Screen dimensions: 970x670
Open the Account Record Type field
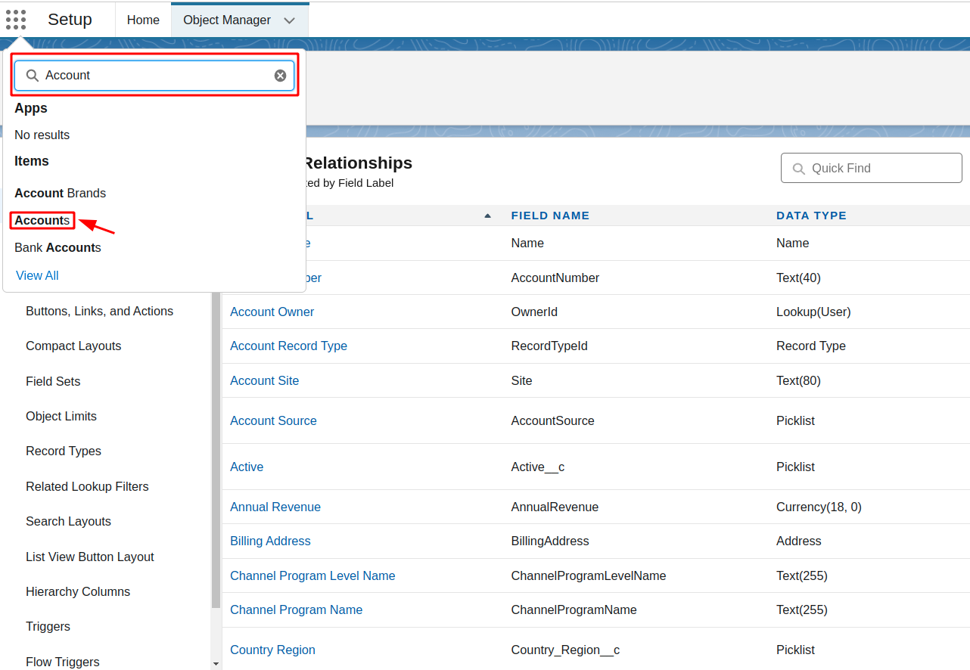tap(288, 346)
